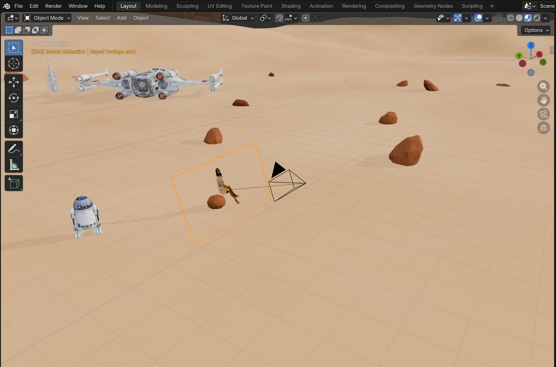Toggle show gizmo button
The image size is (556, 367).
(458, 18)
